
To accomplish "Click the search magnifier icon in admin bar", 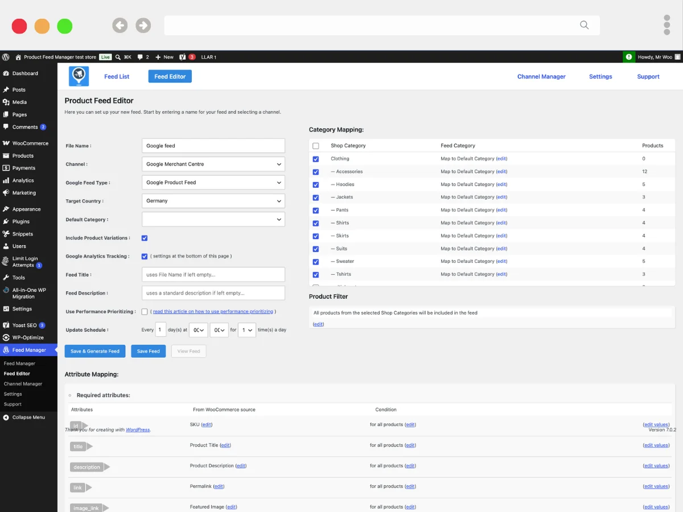I will [x=118, y=57].
